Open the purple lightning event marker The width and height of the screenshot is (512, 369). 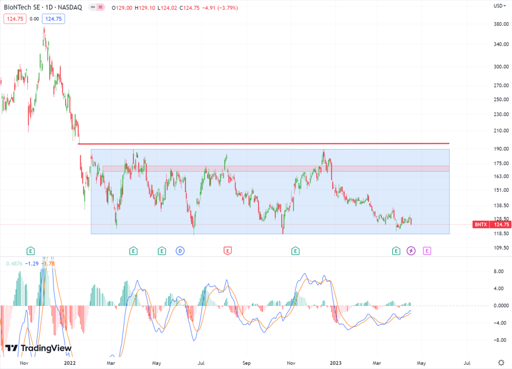tap(411, 251)
